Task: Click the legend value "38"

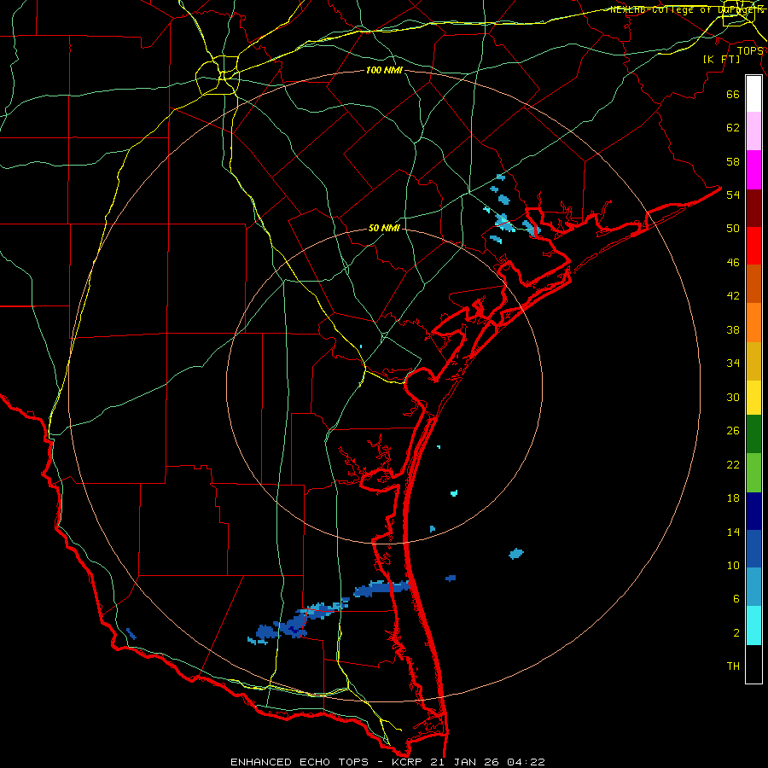Action: (733, 329)
